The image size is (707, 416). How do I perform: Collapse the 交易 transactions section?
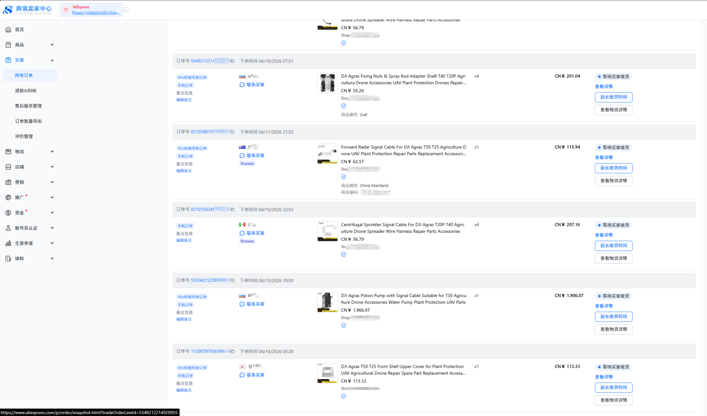52,60
